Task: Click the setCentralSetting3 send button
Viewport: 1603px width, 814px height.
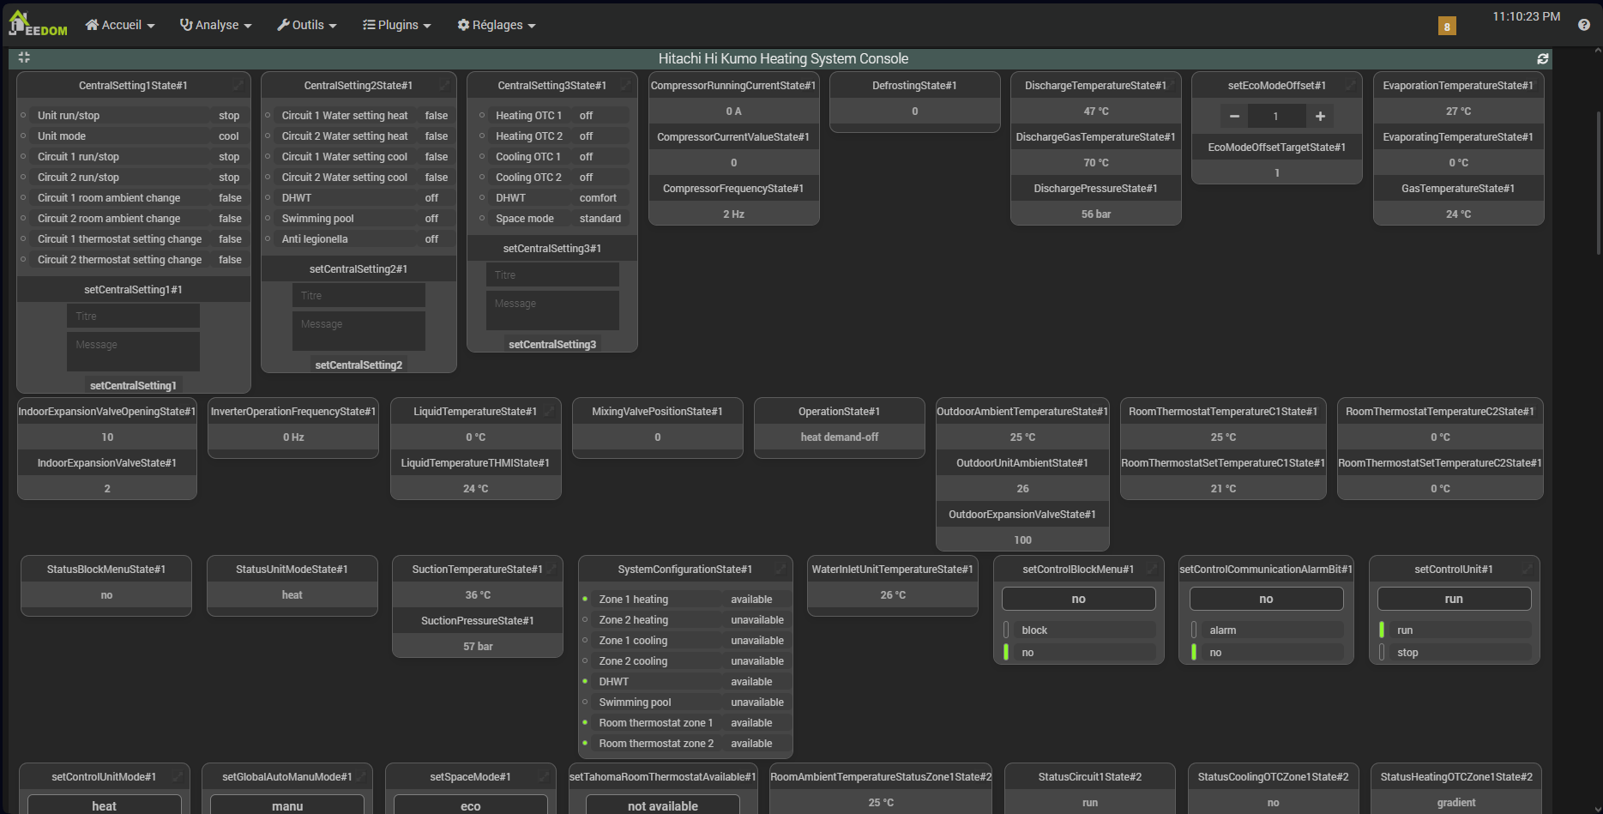Action: tap(552, 344)
